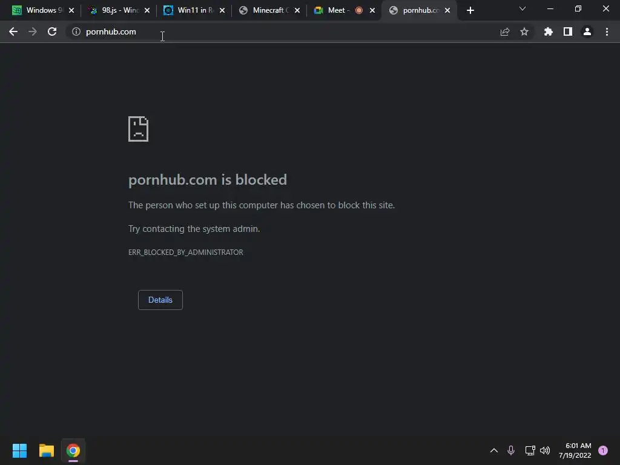The image size is (620, 465).
Task: Close the current blocked-site tab
Action: [x=447, y=11]
